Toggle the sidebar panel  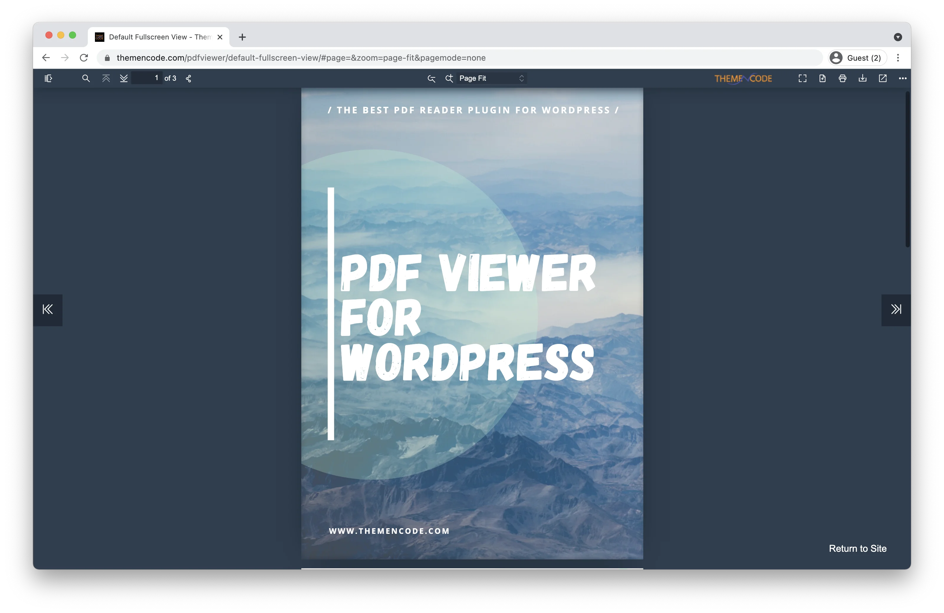48,78
